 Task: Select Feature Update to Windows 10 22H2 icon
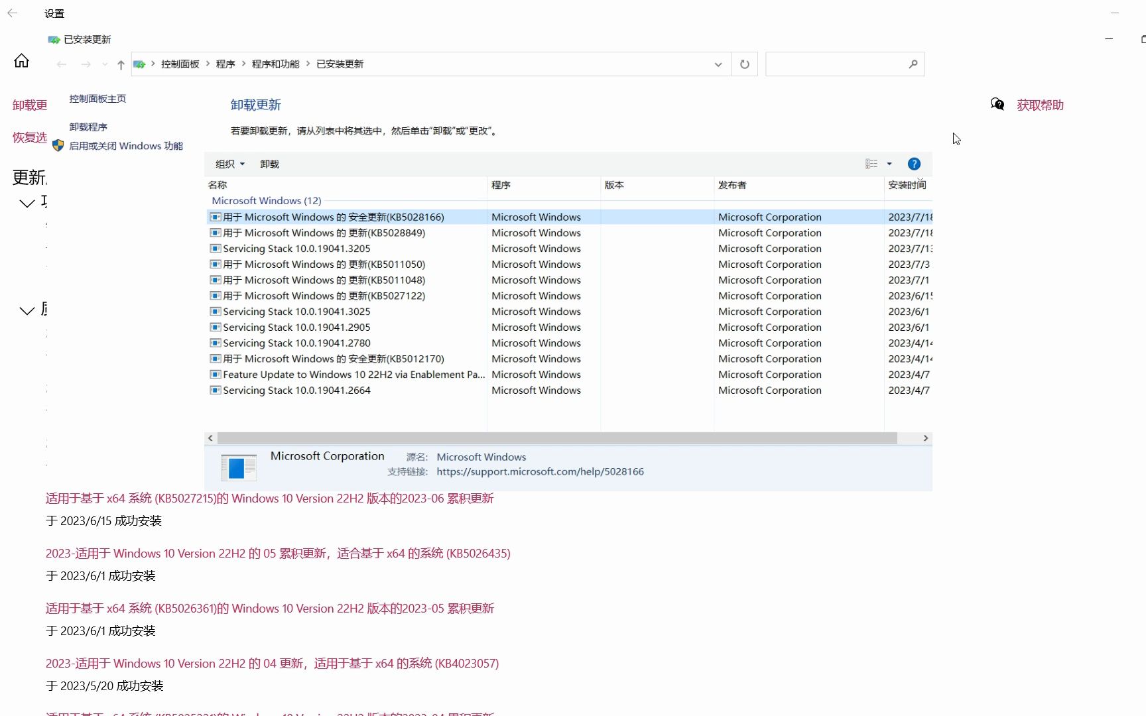(216, 375)
